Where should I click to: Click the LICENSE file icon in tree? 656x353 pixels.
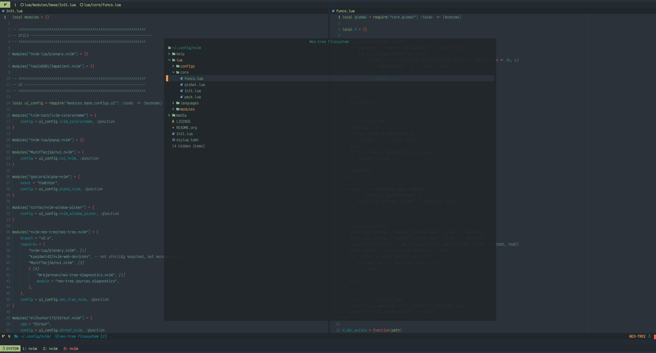tap(173, 122)
